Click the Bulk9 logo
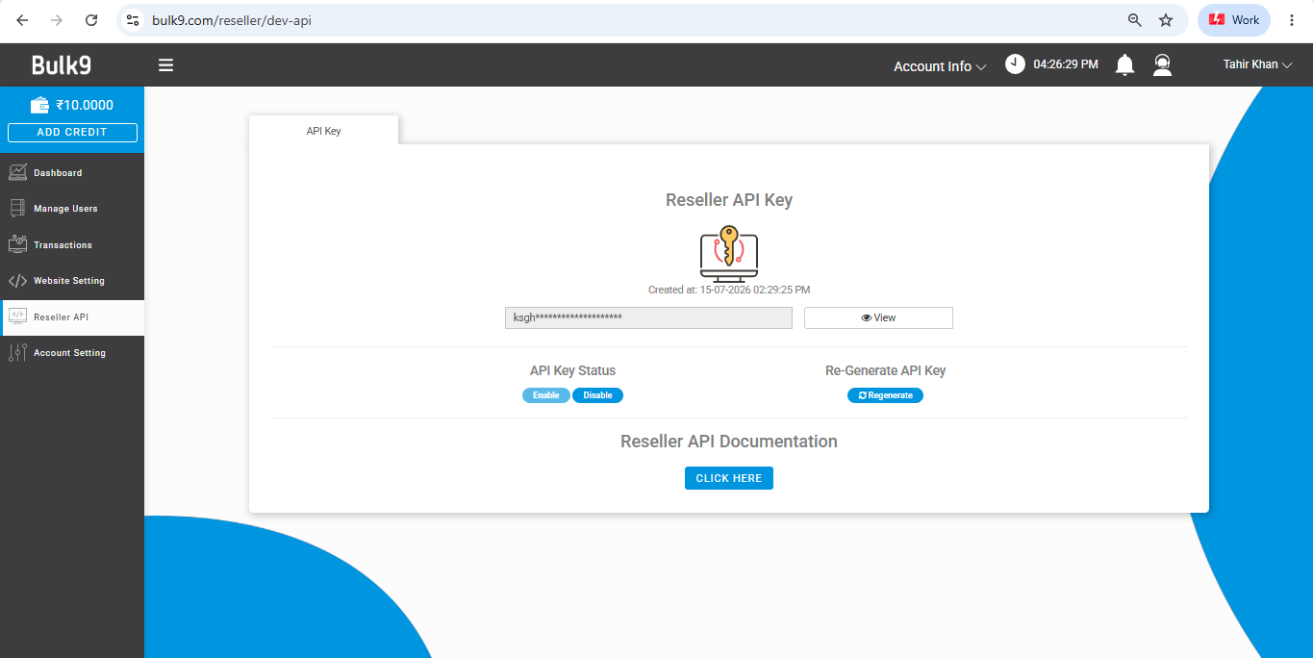This screenshot has width=1313, height=658. click(62, 65)
